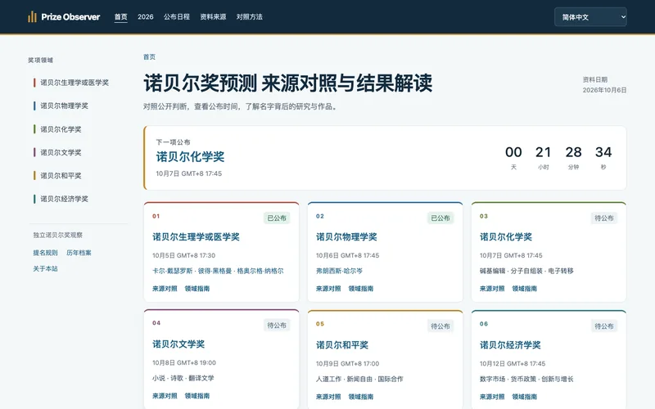Screen dimensions: 655x409
Task: Select 诺贝尔化学奖 in the sidebar
Action: (61, 129)
